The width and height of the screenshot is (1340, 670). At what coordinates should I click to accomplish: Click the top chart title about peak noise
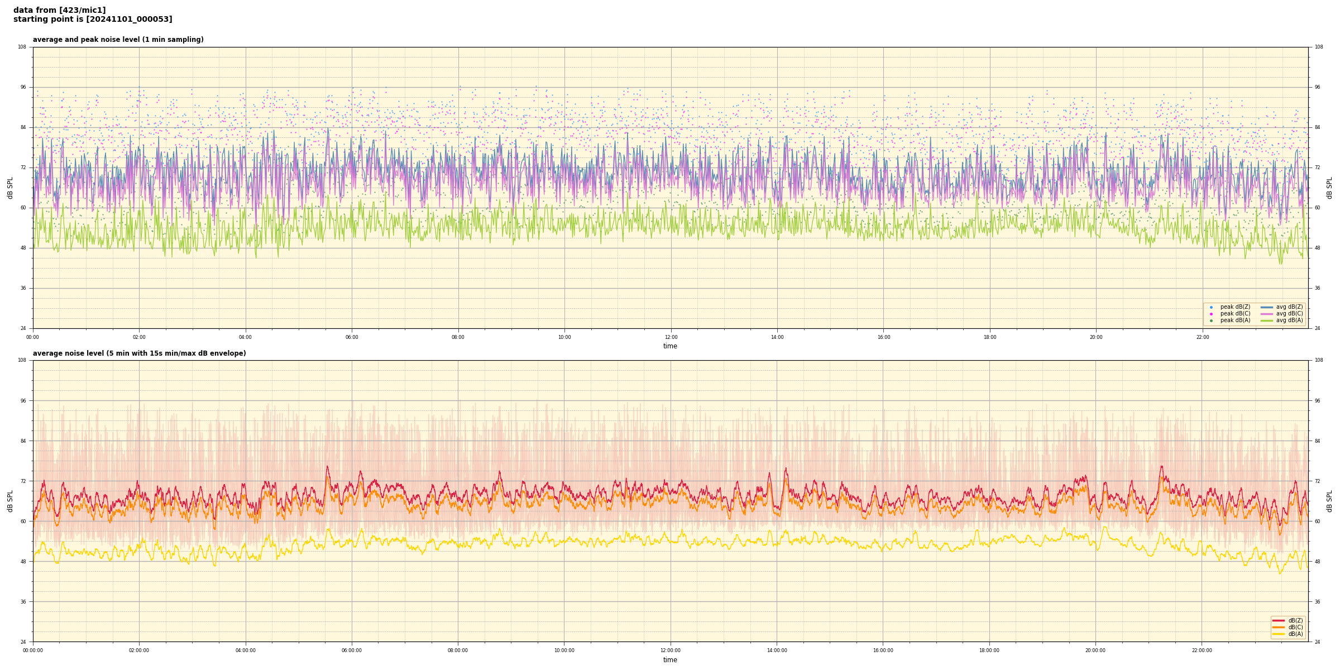point(118,40)
